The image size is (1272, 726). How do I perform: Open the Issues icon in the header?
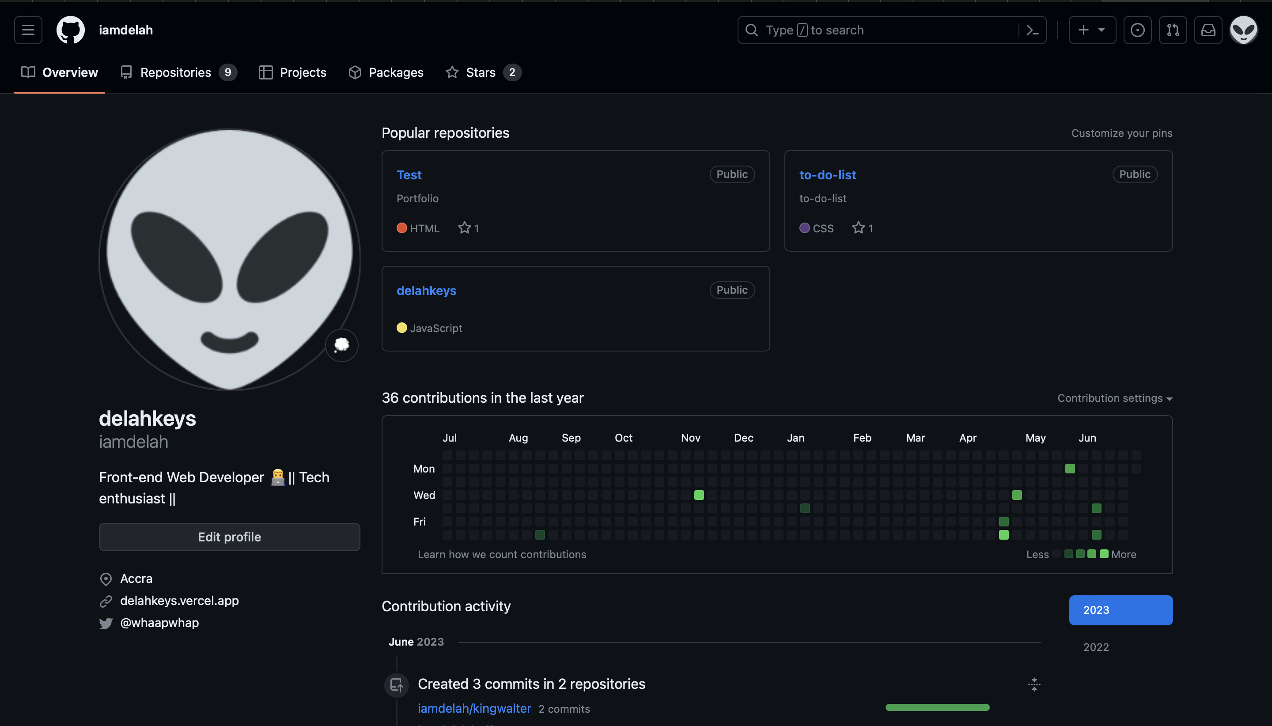(x=1137, y=30)
